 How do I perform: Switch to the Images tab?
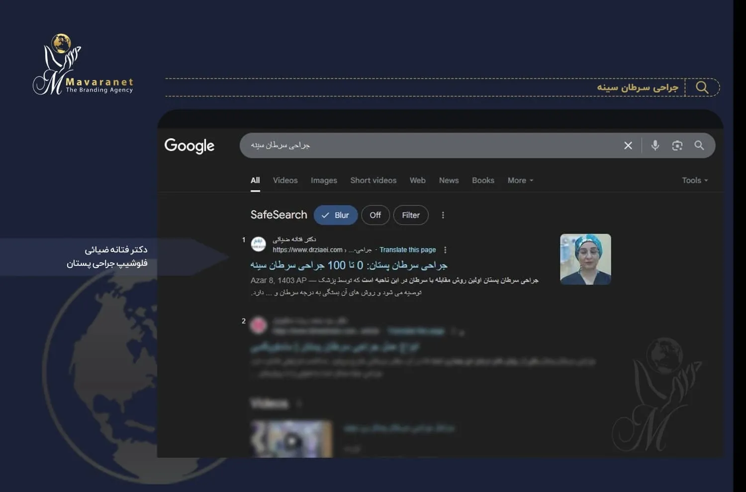click(324, 180)
